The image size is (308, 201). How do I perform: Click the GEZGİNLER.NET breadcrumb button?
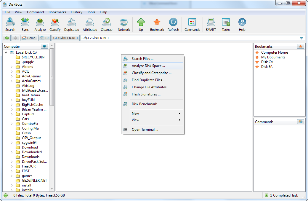coord(66,38)
